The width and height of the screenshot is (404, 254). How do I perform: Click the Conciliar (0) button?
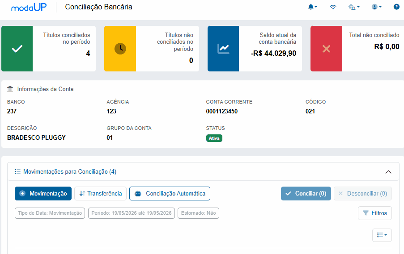point(306,193)
